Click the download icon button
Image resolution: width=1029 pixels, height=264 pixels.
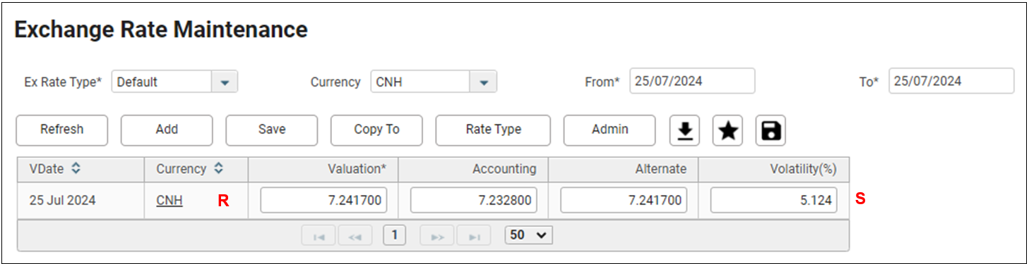coord(684,130)
